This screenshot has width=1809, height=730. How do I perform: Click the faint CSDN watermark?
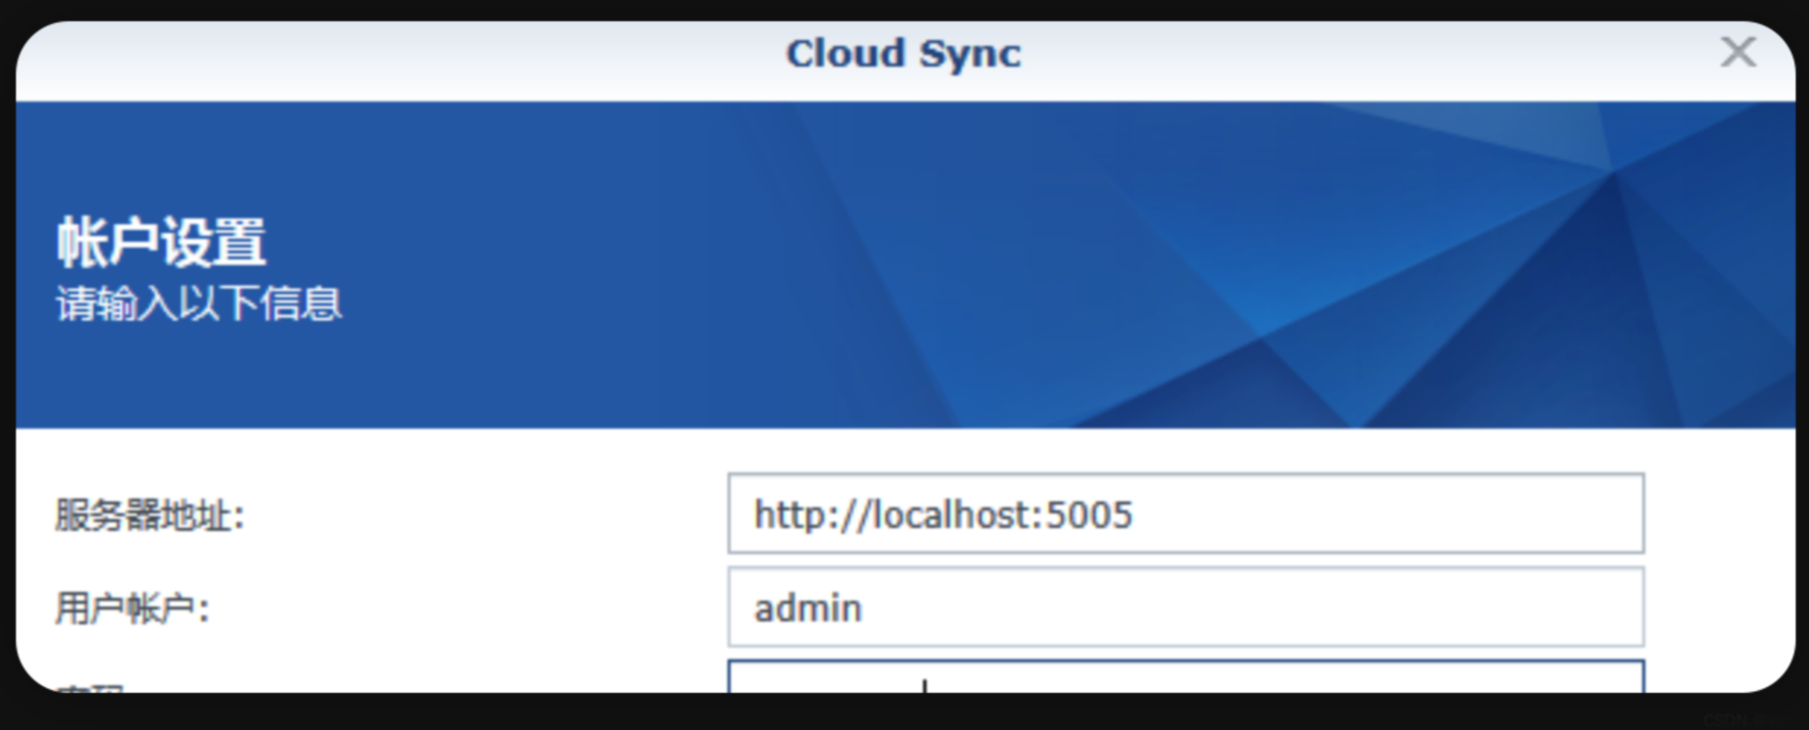tap(1744, 718)
